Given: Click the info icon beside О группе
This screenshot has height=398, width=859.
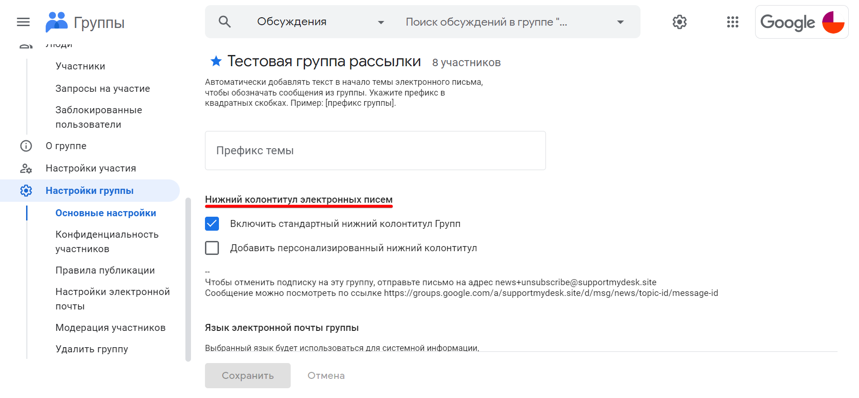Looking at the screenshot, I should click(26, 146).
